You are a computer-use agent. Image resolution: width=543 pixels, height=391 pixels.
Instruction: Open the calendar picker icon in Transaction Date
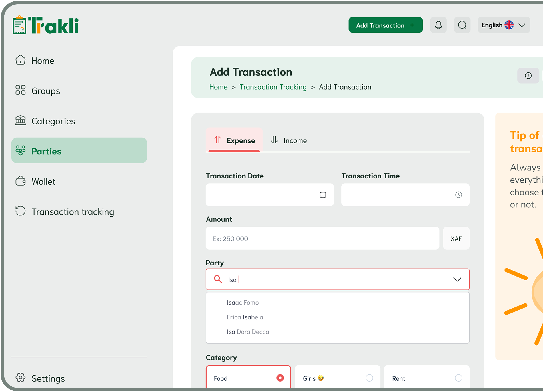click(x=323, y=195)
